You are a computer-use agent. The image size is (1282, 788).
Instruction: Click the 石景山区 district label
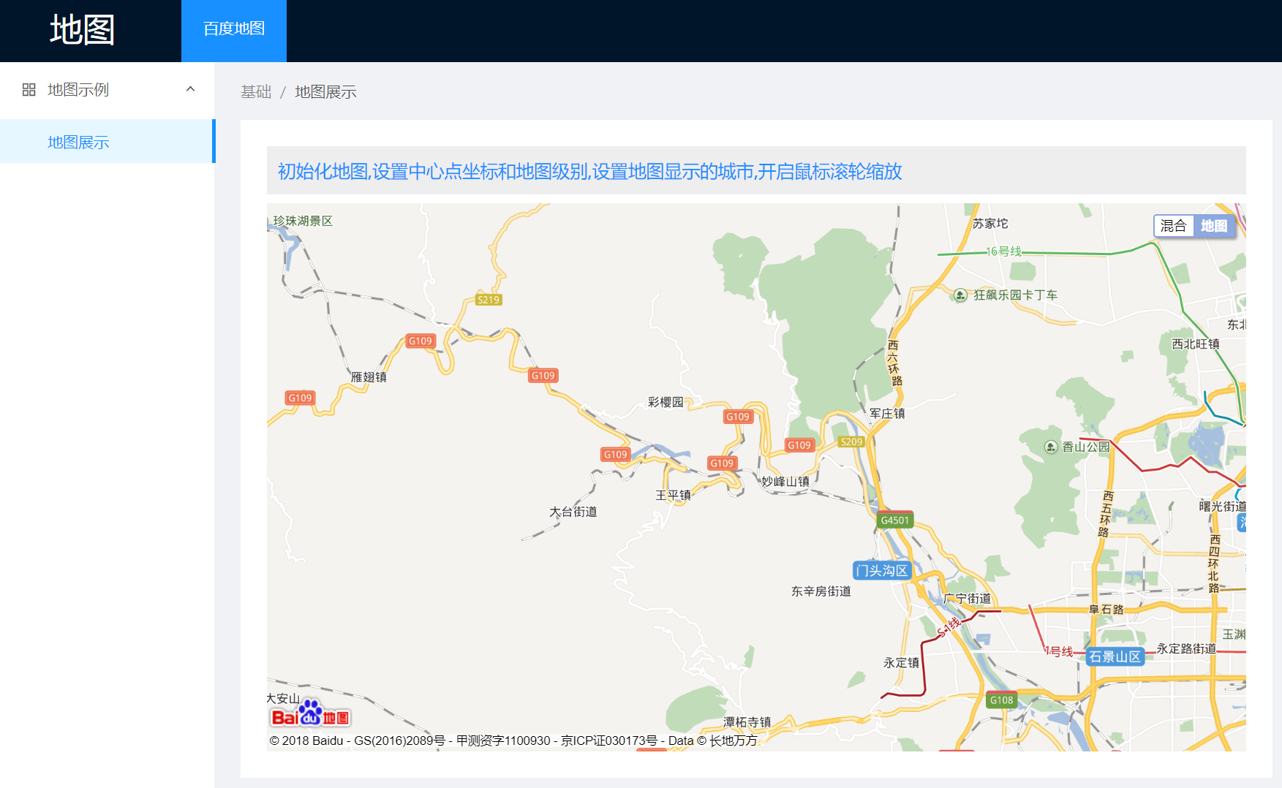(x=1115, y=656)
